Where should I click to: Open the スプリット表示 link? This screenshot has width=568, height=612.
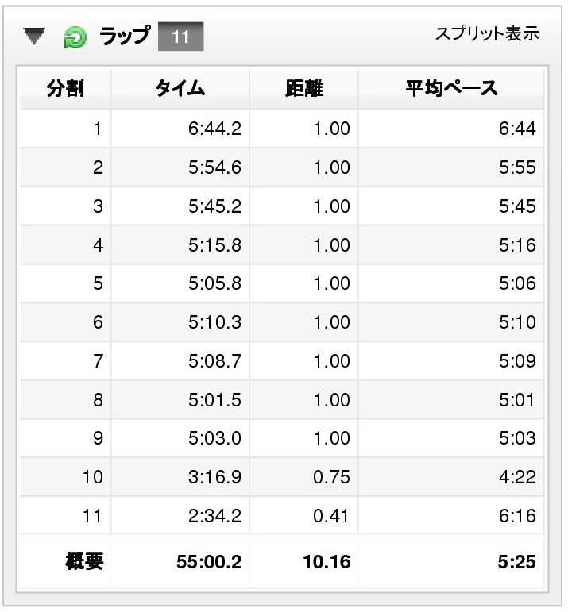(x=487, y=33)
